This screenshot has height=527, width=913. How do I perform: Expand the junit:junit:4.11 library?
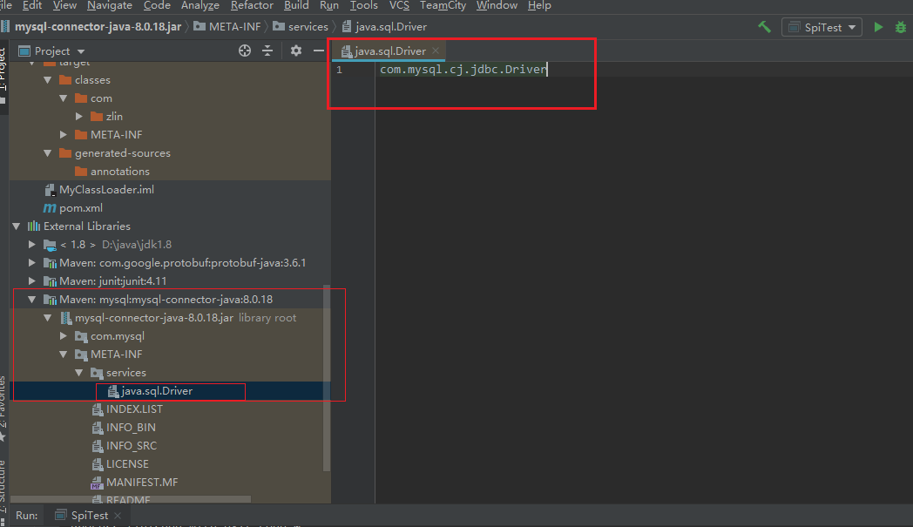pos(32,280)
